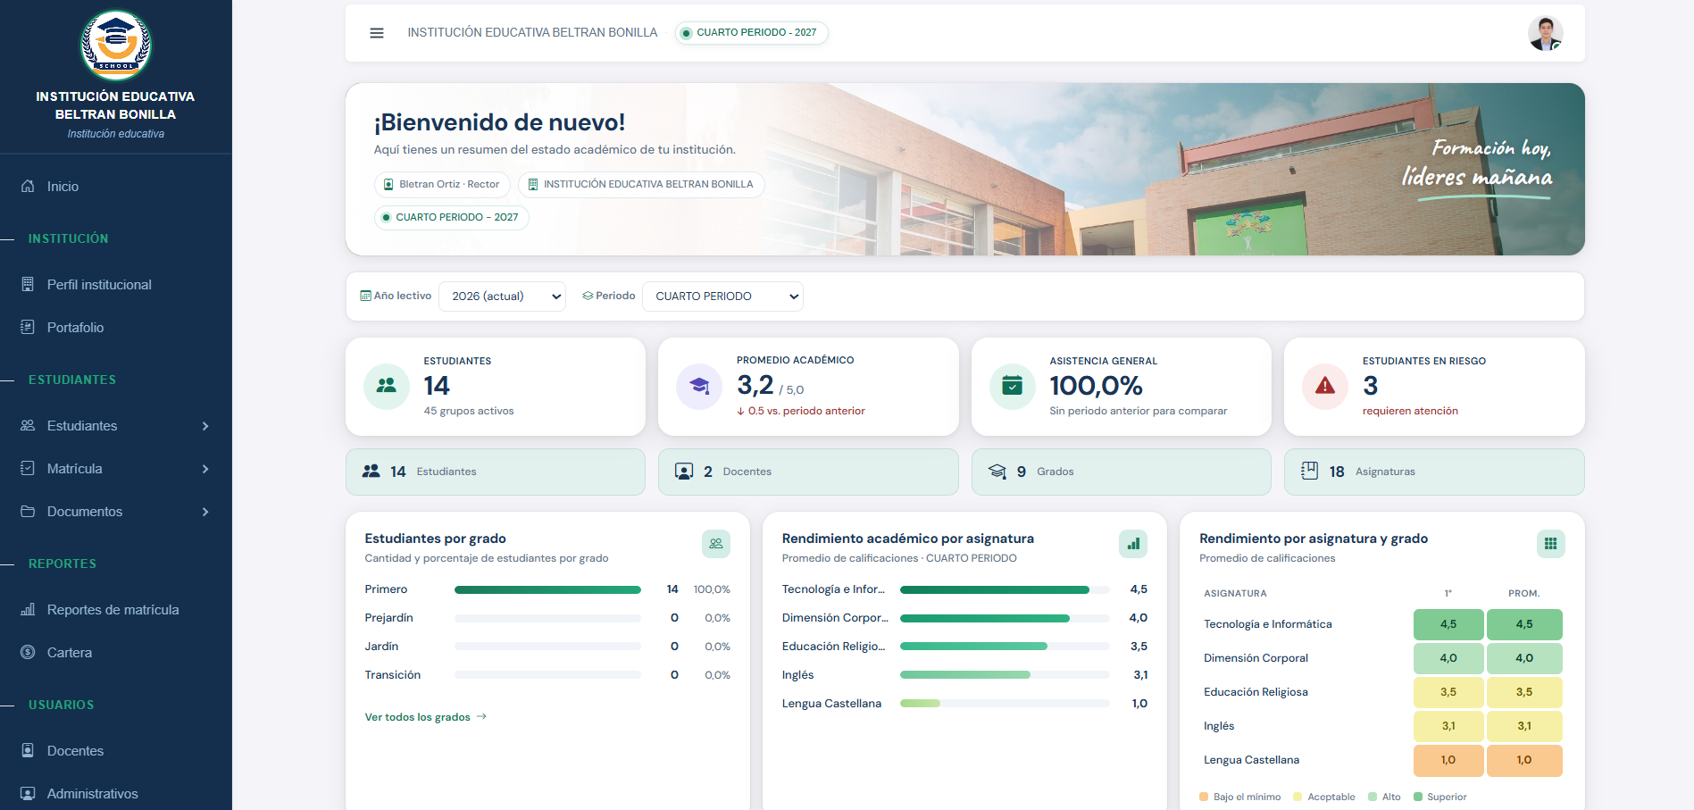Open the user profile avatar
The height and width of the screenshot is (810, 1694).
point(1545,33)
